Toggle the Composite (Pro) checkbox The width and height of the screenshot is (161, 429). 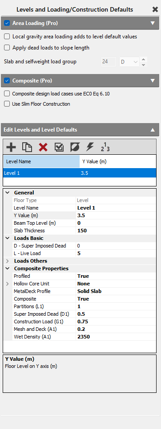pos(7,81)
